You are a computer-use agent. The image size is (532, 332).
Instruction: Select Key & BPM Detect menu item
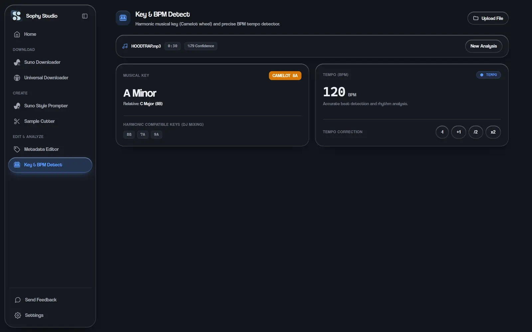pyautogui.click(x=50, y=165)
